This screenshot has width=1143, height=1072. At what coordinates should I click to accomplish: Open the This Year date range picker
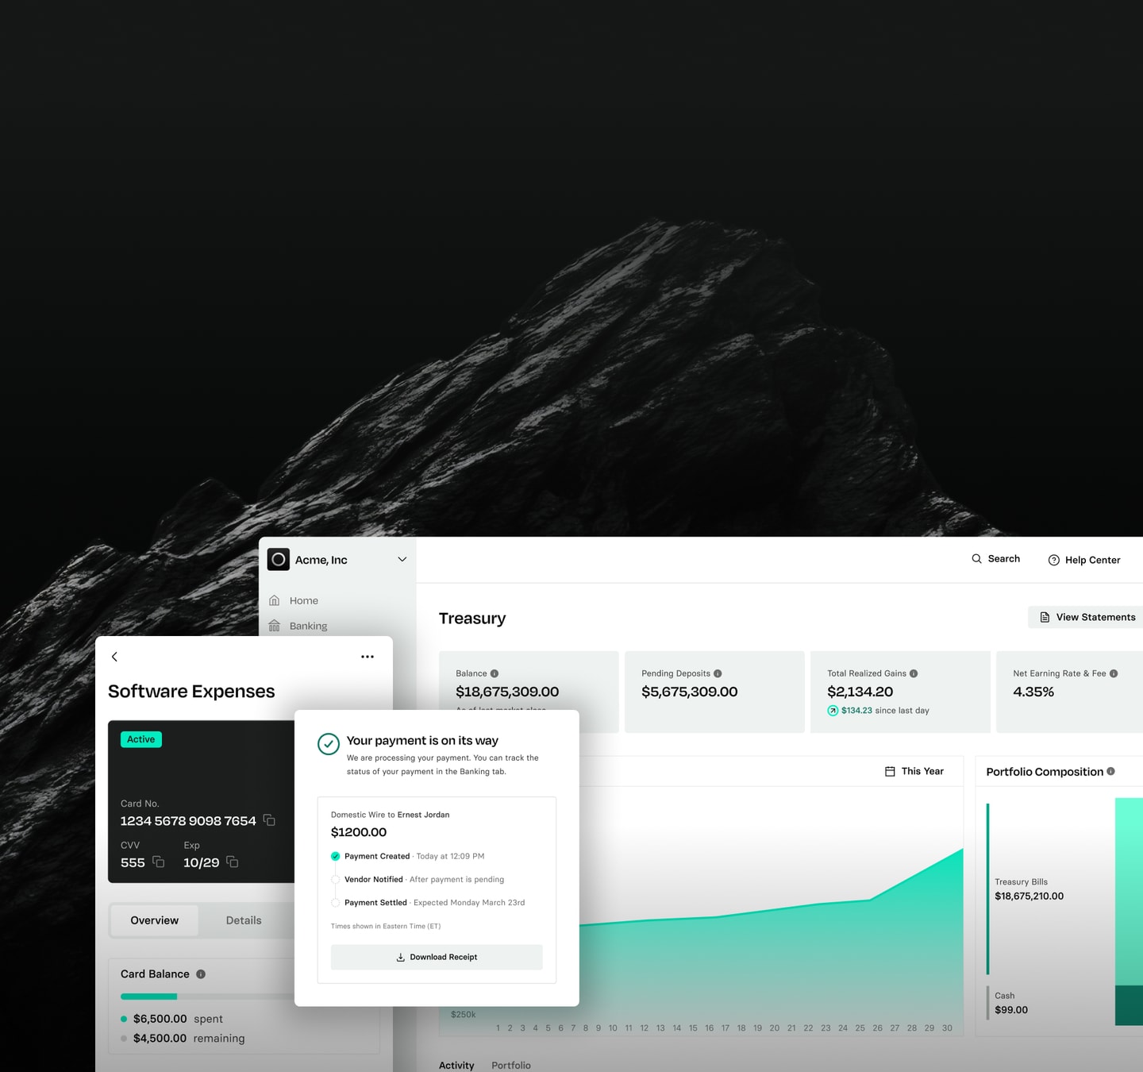[914, 771]
